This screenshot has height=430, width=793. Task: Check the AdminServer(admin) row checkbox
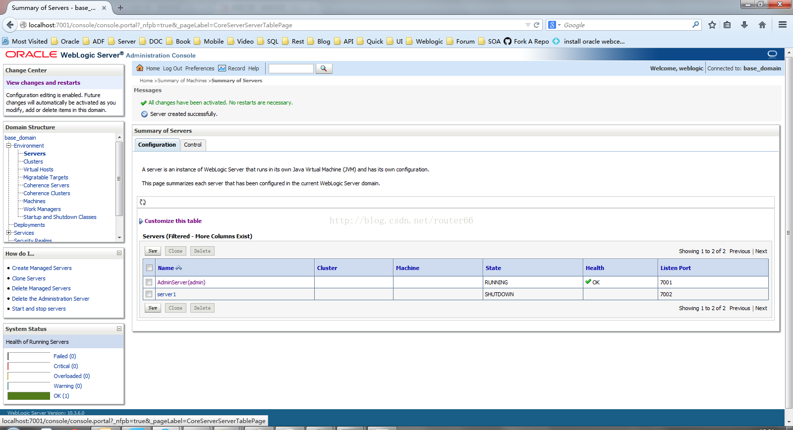pos(149,282)
